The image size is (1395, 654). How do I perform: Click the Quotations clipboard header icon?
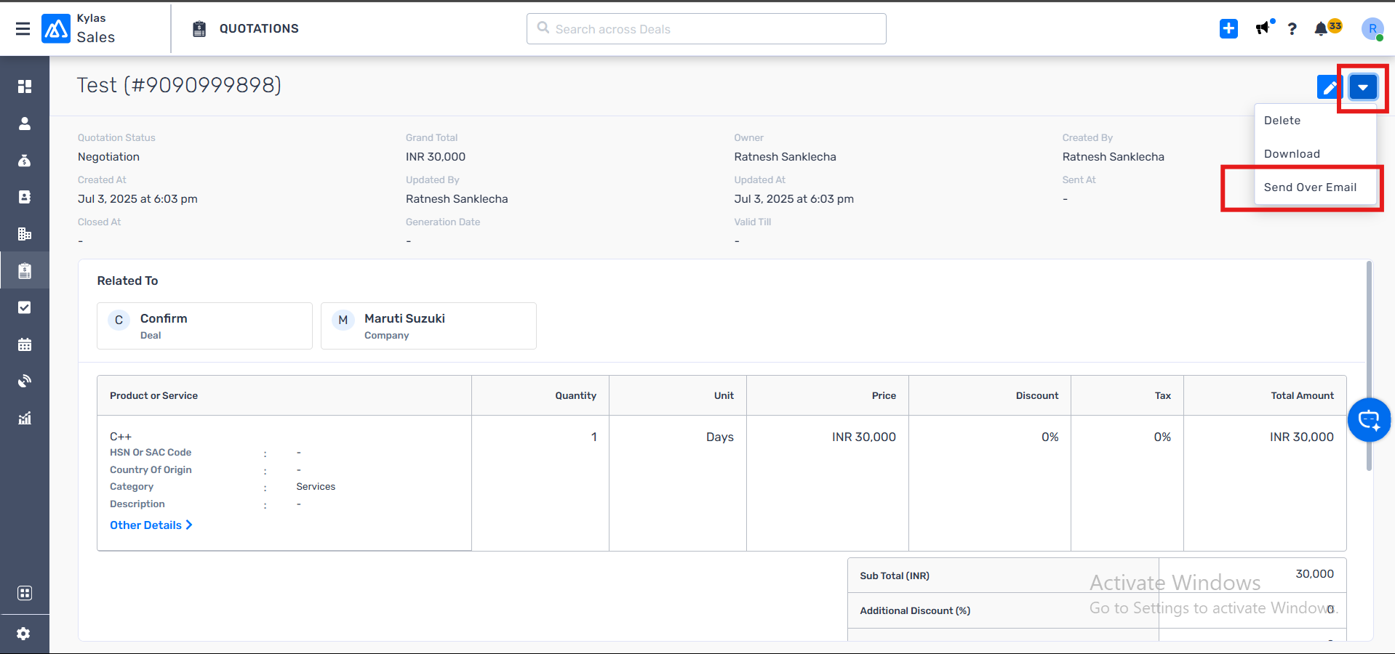199,29
